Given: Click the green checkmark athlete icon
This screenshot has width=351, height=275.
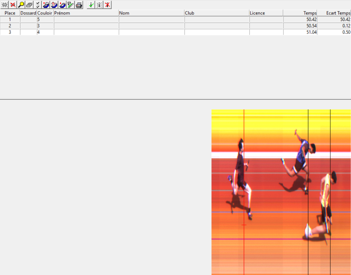Looking at the screenshot, I should click(x=91, y=5).
